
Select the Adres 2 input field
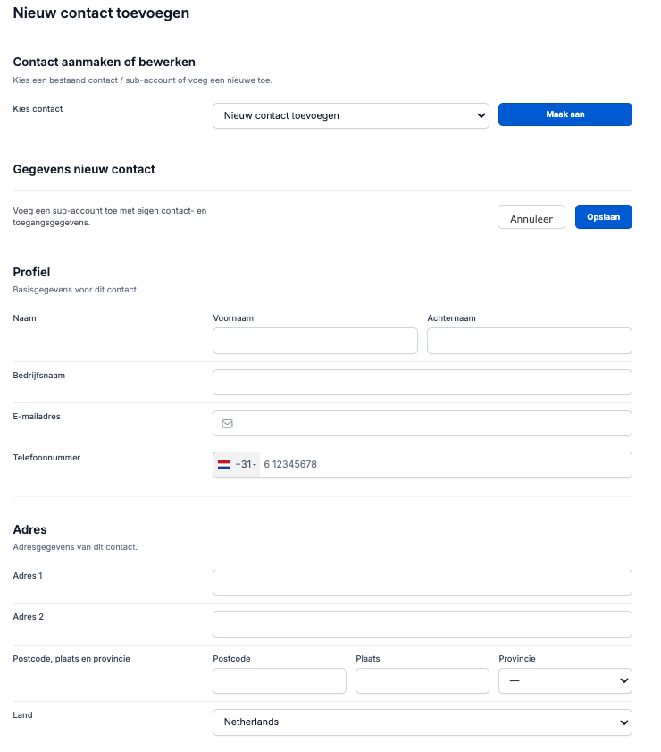click(422, 624)
